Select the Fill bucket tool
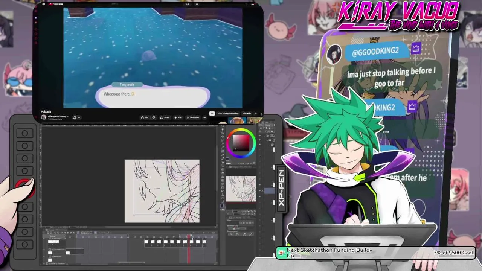This screenshot has width=482, height=271. pos(223,177)
